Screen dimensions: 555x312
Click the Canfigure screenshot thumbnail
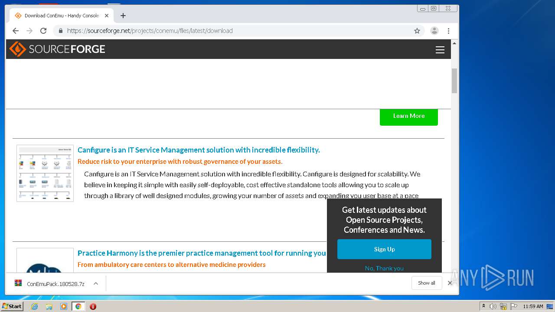pos(45,173)
